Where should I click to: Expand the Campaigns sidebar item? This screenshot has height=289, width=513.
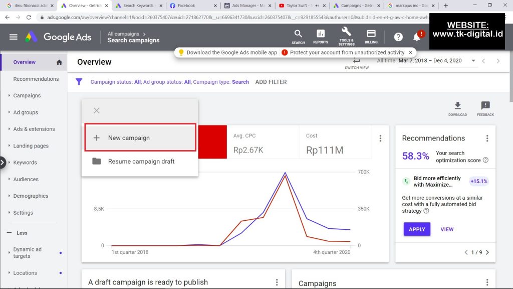27,95
